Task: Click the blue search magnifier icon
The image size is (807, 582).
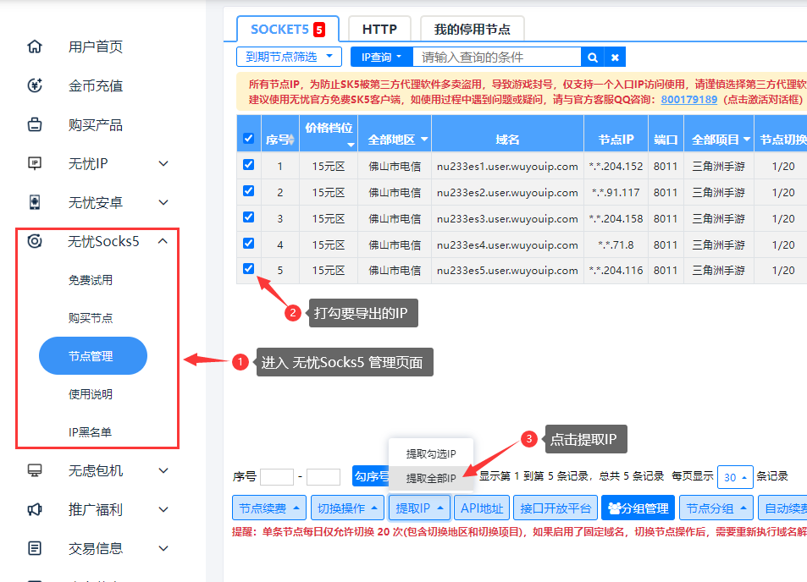Action: (x=592, y=56)
